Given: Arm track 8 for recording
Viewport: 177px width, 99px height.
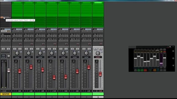Looking at the screenshot, I should [x=101, y=44].
